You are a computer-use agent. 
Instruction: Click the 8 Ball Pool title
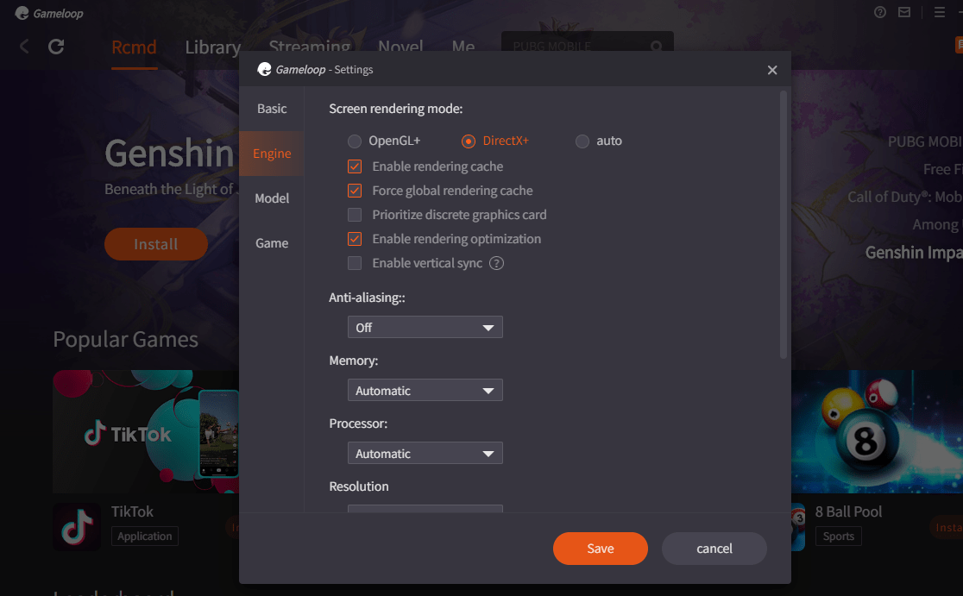click(848, 511)
